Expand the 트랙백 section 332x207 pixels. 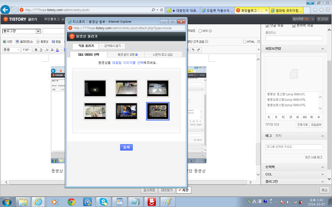point(323,167)
